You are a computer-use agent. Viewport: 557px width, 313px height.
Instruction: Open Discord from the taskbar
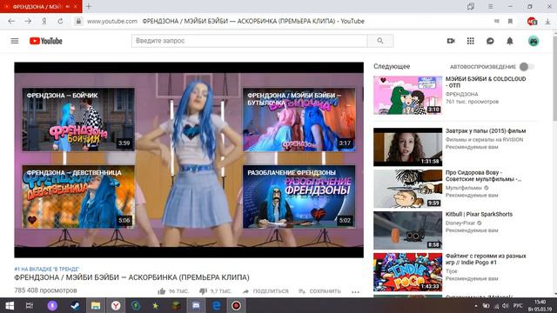coord(196,305)
